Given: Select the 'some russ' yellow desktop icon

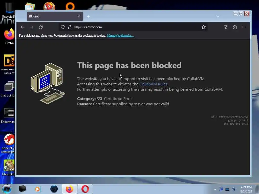Looking at the screenshot, I should (8, 64).
